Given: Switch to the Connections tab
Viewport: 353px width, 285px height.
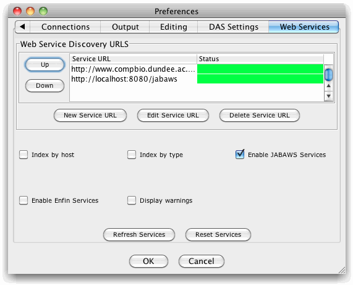Looking at the screenshot, I should coord(66,27).
